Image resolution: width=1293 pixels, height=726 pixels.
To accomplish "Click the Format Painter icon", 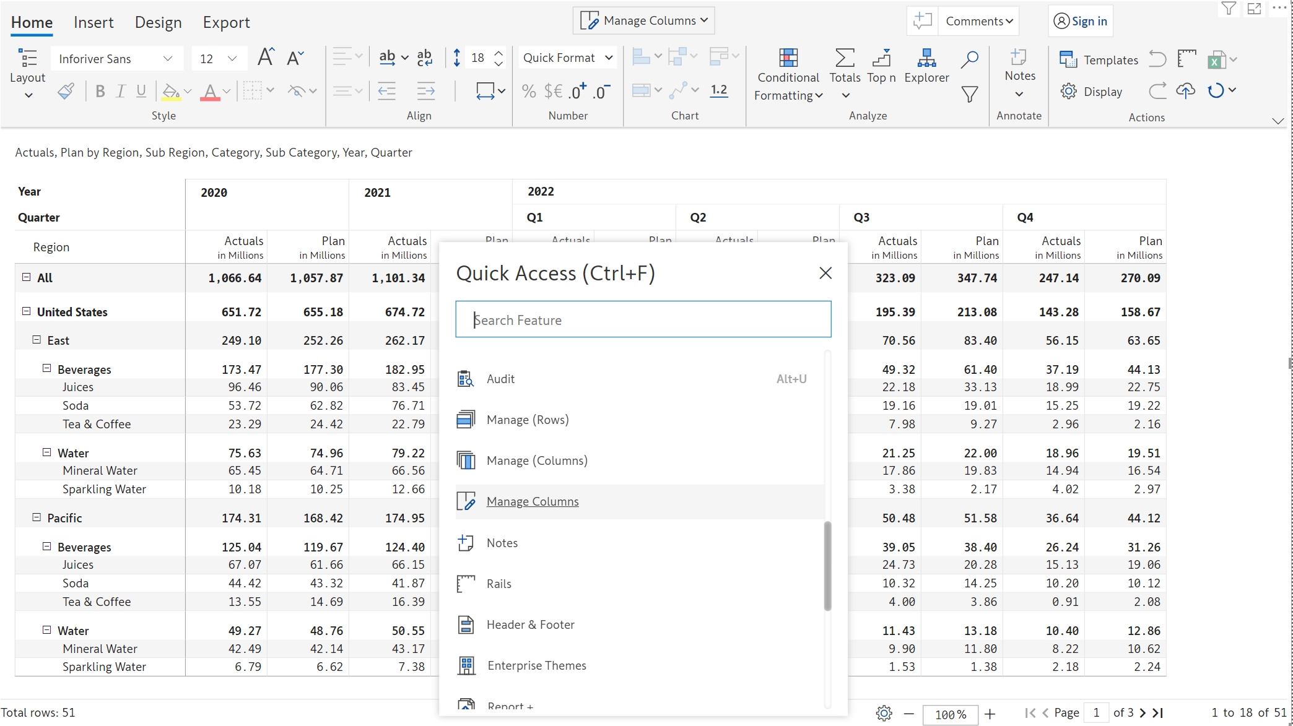I will [x=66, y=92].
